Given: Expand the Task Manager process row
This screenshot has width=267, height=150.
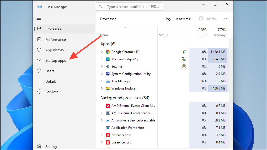Looking at the screenshot, I should pyautogui.click(x=102, y=81).
